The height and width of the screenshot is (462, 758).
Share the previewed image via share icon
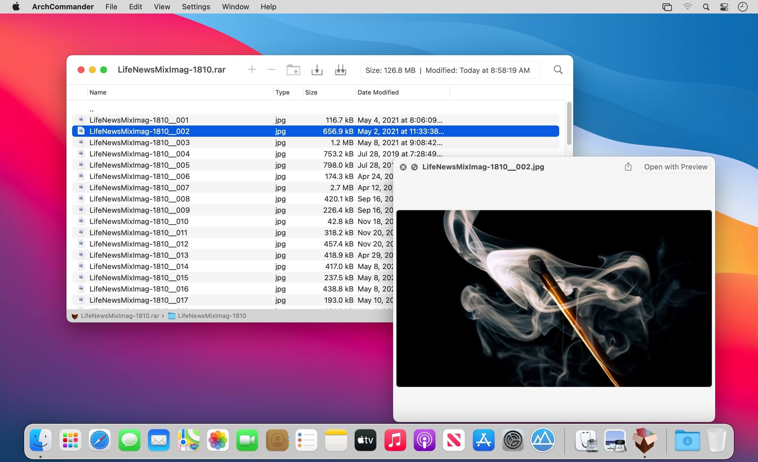pos(628,167)
